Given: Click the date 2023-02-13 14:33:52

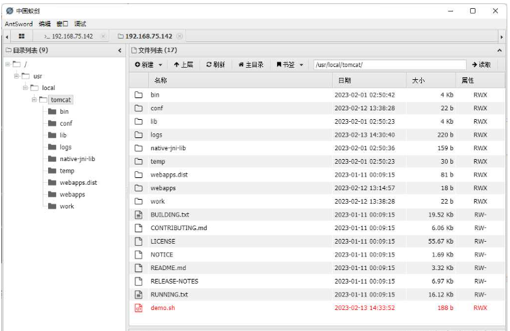Looking at the screenshot, I should (364, 308).
